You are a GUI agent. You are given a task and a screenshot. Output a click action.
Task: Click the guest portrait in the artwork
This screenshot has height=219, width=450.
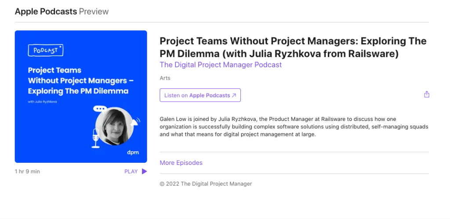click(115, 126)
